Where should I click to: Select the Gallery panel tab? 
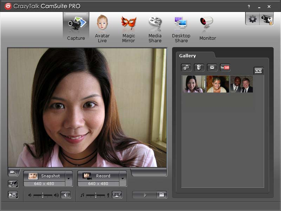[x=188, y=56]
